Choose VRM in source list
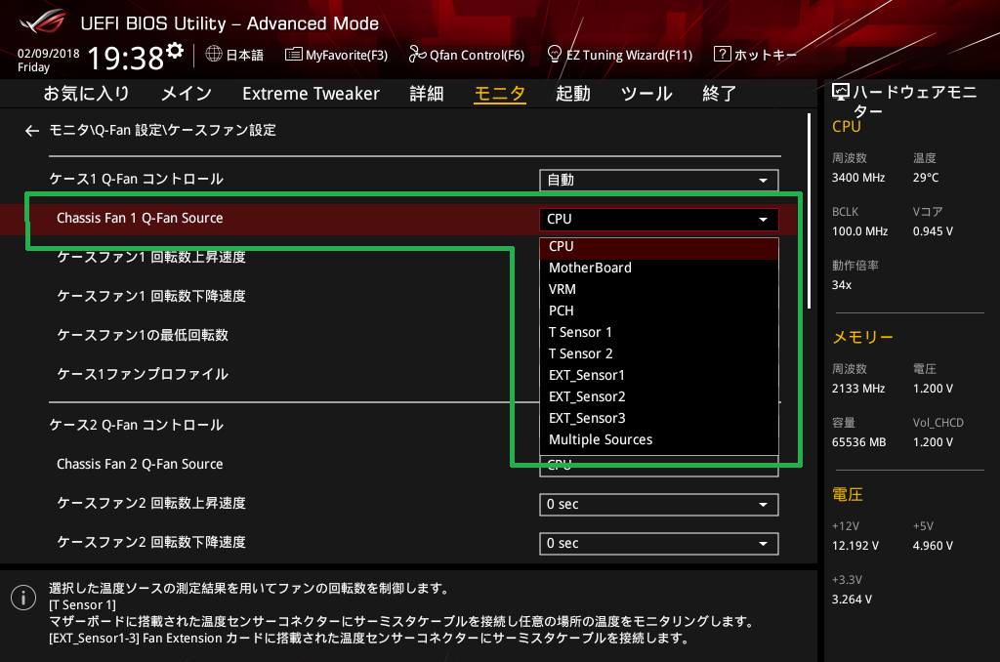Viewport: 1000px width, 662px height. pos(659,290)
